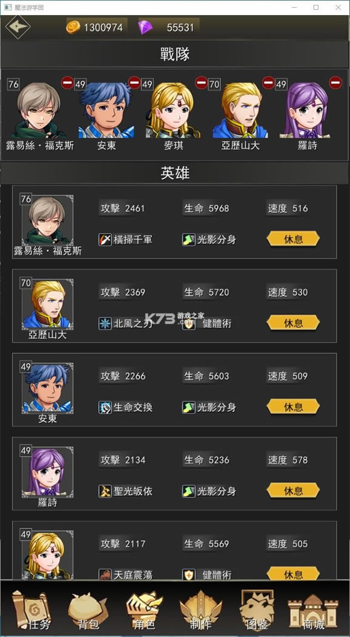The width and height of the screenshot is (350, 637).
Task: Select 聖光皈依 skill for 羅詩
Action: coord(105,491)
